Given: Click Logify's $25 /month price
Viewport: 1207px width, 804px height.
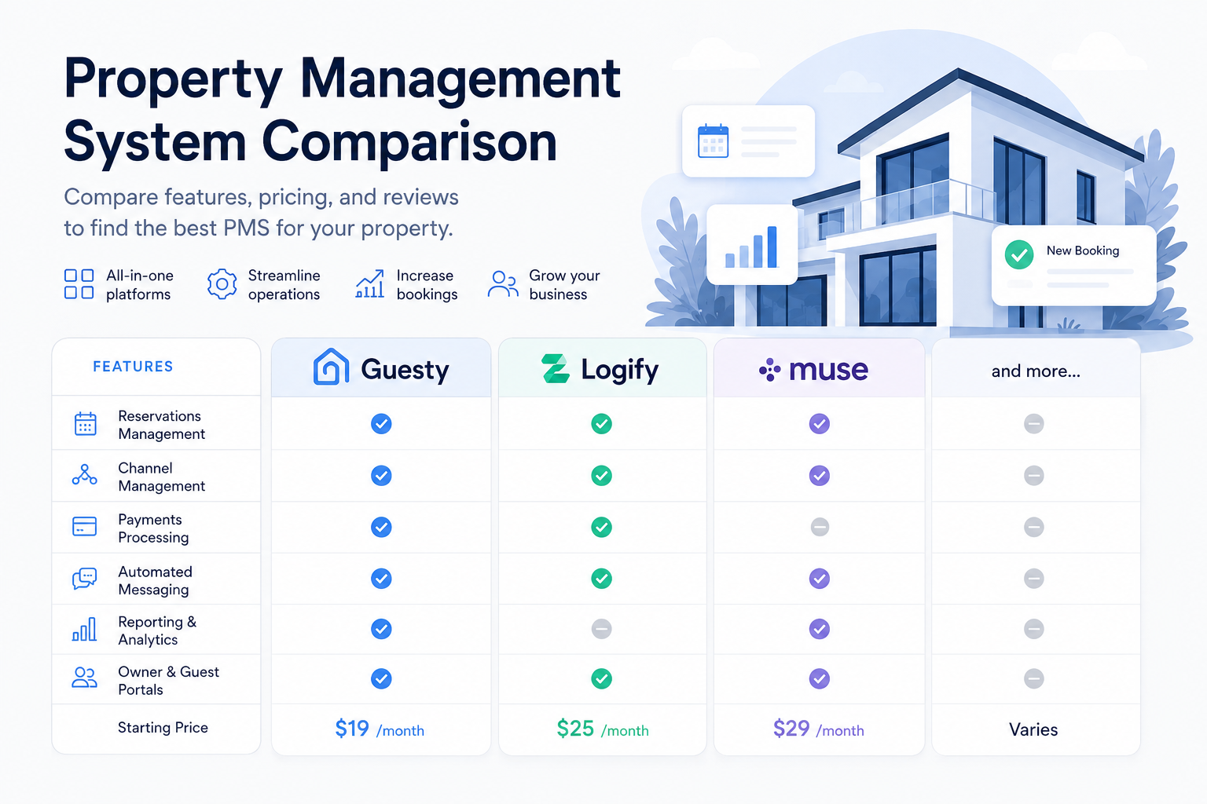Looking at the screenshot, I should (x=603, y=729).
